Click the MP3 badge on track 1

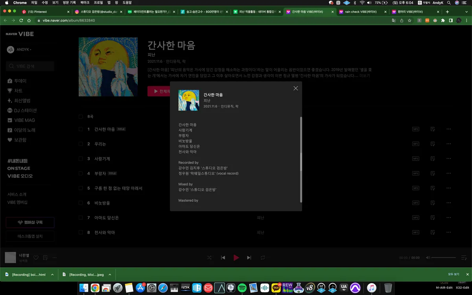[x=416, y=129]
